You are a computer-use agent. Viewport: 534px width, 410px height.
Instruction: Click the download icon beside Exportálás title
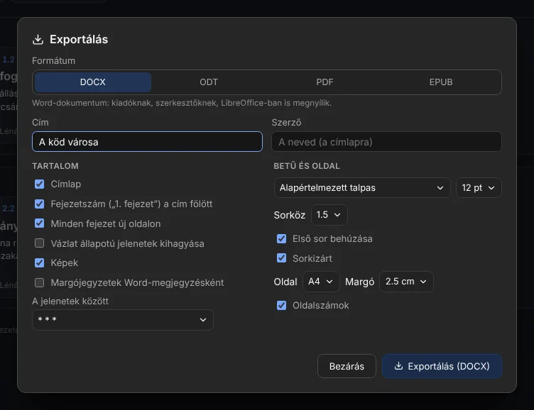tap(38, 40)
